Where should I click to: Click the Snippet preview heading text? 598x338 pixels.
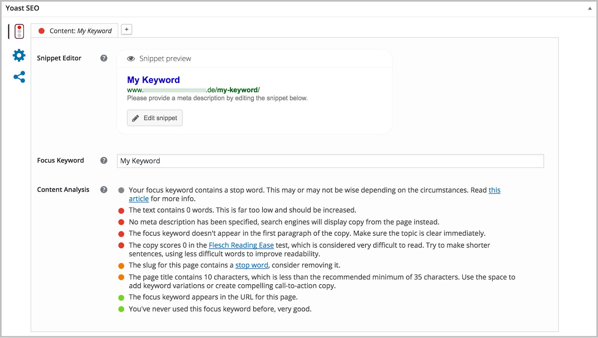point(165,59)
